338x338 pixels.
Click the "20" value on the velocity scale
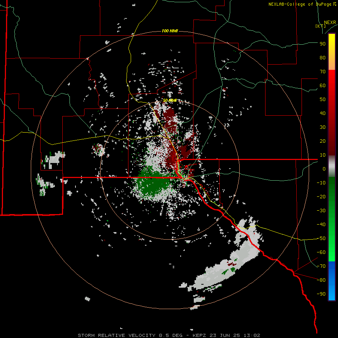point(323,141)
